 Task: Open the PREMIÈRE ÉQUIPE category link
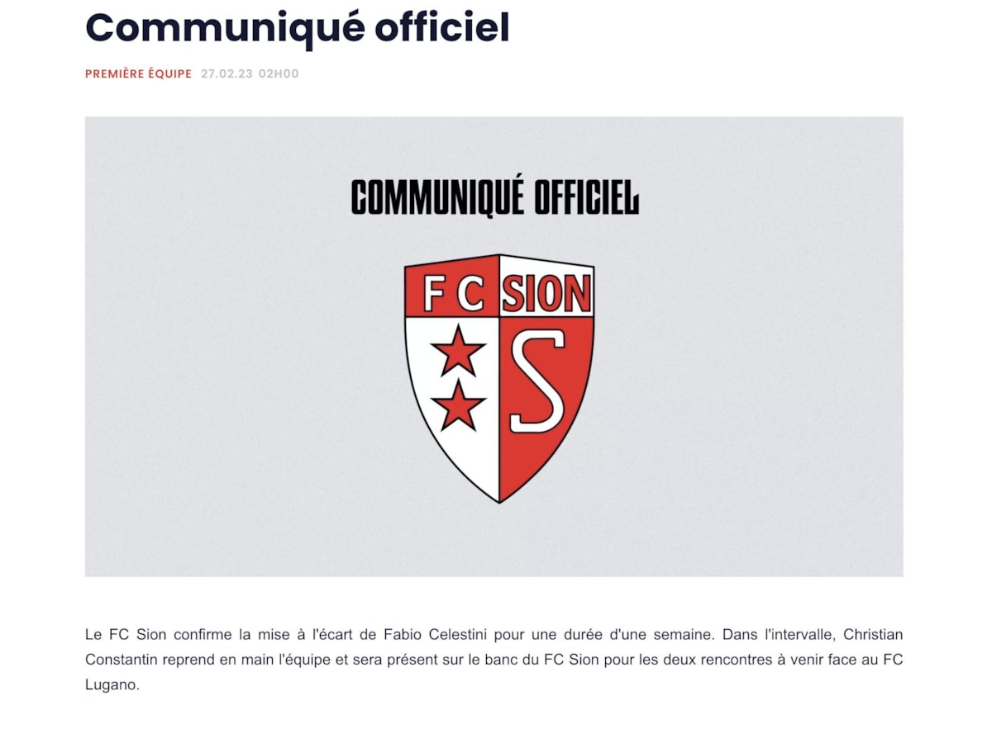(138, 74)
